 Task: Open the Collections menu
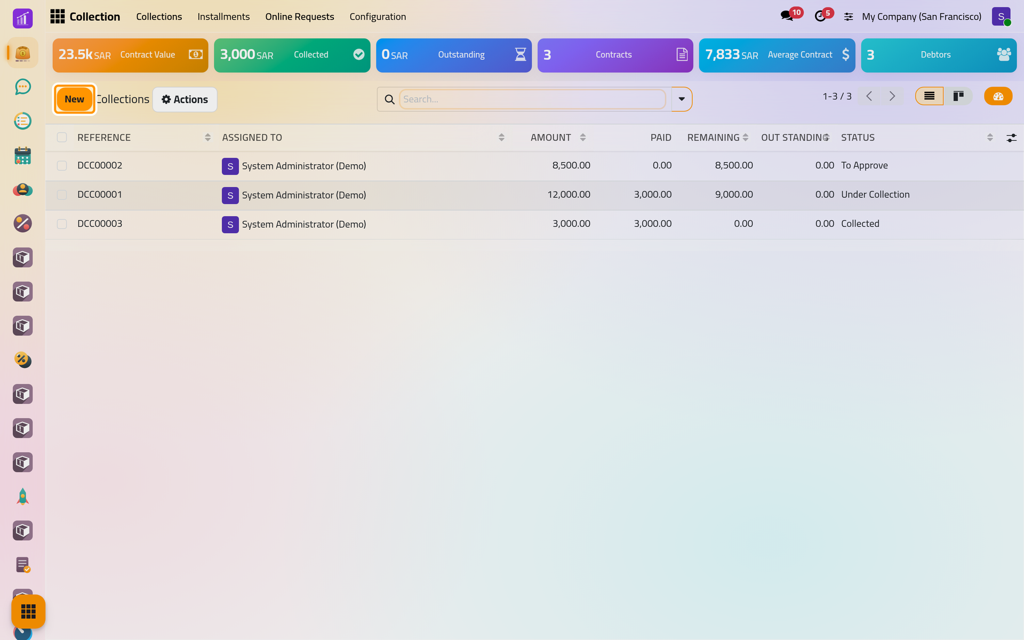click(159, 17)
